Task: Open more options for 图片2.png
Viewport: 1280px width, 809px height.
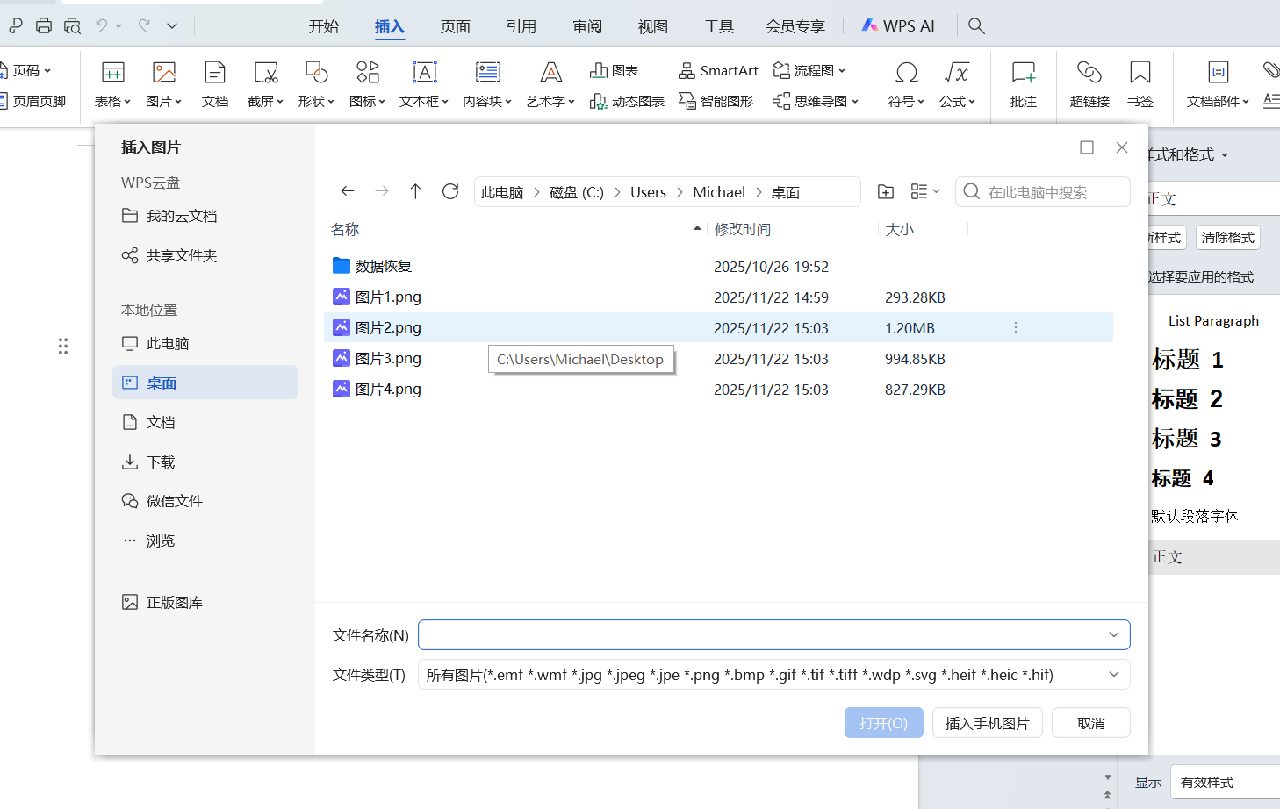Action: (x=1016, y=327)
